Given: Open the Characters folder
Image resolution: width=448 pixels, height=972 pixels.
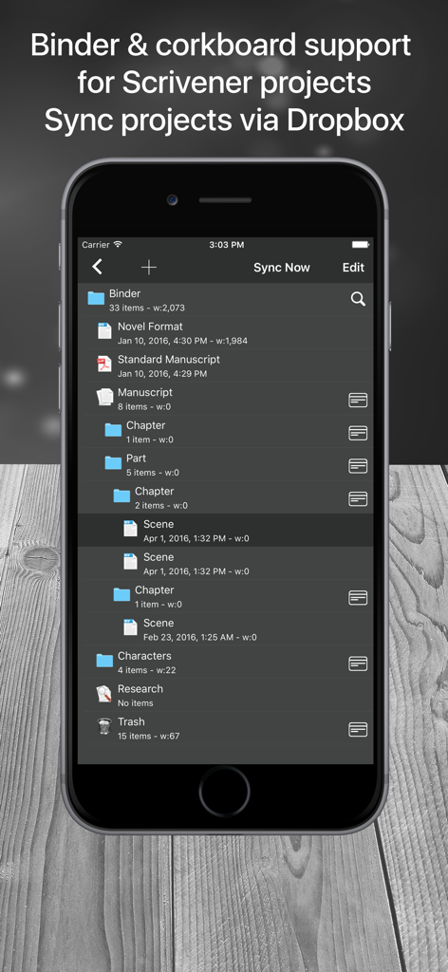Looking at the screenshot, I should point(226,662).
